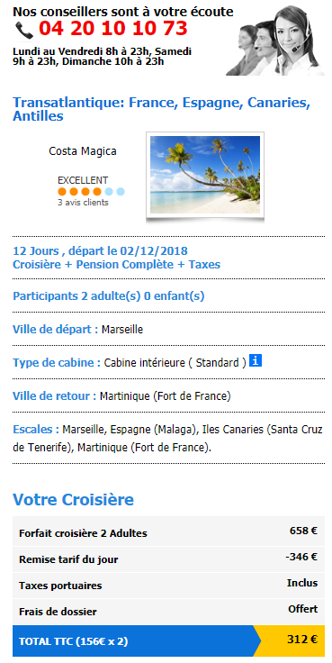Viewport: 332px width, 663px height.
Task: Click the Escales itinerary text
Action: (168, 438)
